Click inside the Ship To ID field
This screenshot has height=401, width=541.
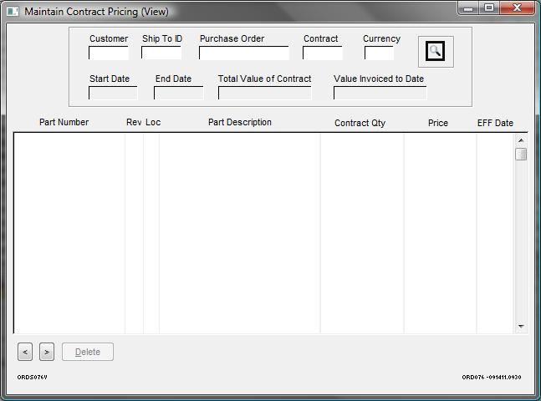pos(161,53)
